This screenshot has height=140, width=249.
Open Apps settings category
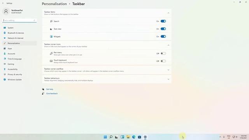(19, 48)
